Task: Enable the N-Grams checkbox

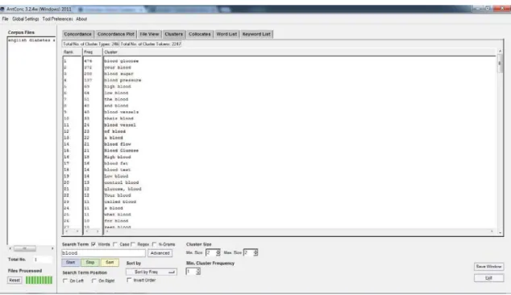Action: coord(154,244)
